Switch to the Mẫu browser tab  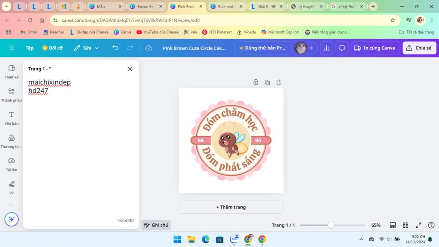click(x=106, y=6)
